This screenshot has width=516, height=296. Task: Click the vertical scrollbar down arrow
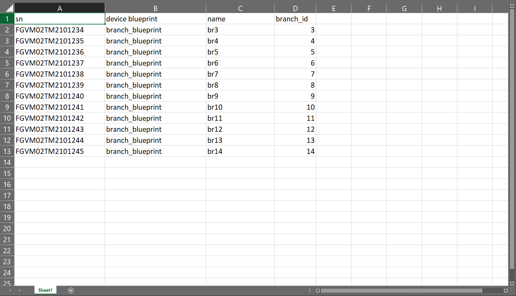[512, 284]
